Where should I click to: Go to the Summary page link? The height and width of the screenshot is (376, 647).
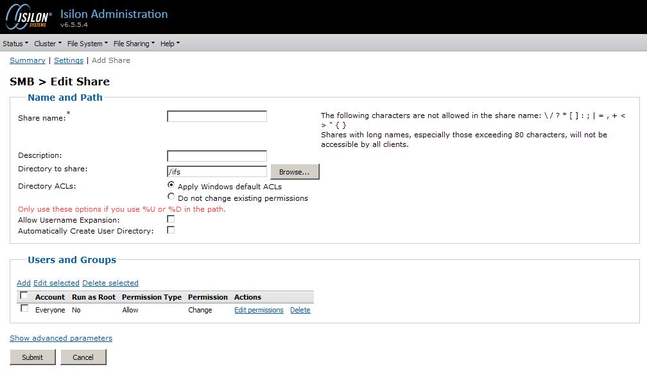pyautogui.click(x=28, y=60)
